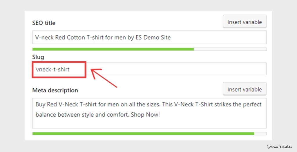Image resolution: width=297 pixels, height=152 pixels.
Task: Click into the Meta description text area
Action: 149,113
